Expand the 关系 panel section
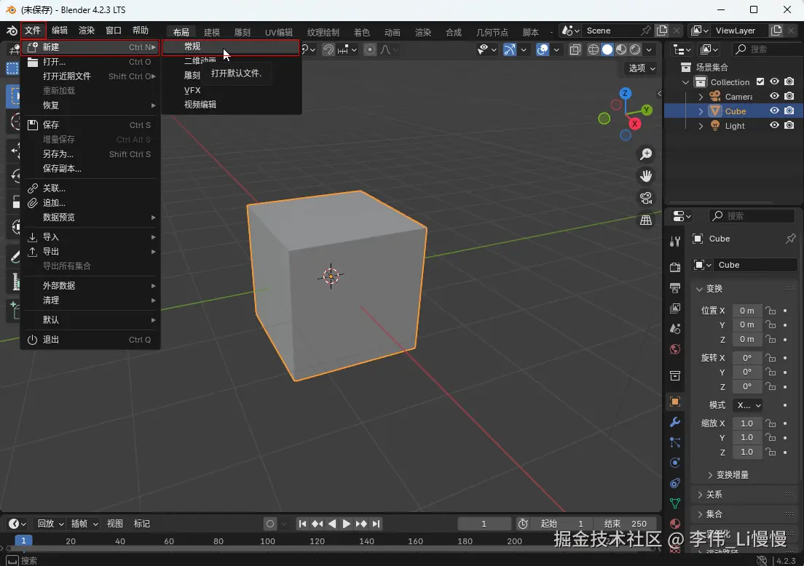Screen dimensions: 804x566 [x=714, y=495]
